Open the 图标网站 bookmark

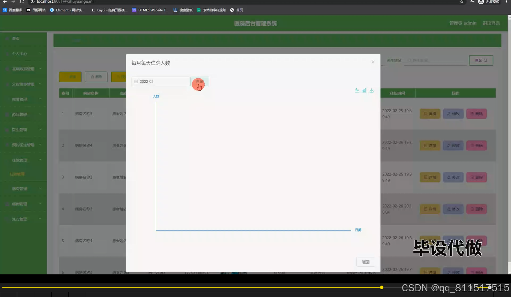tap(36, 10)
